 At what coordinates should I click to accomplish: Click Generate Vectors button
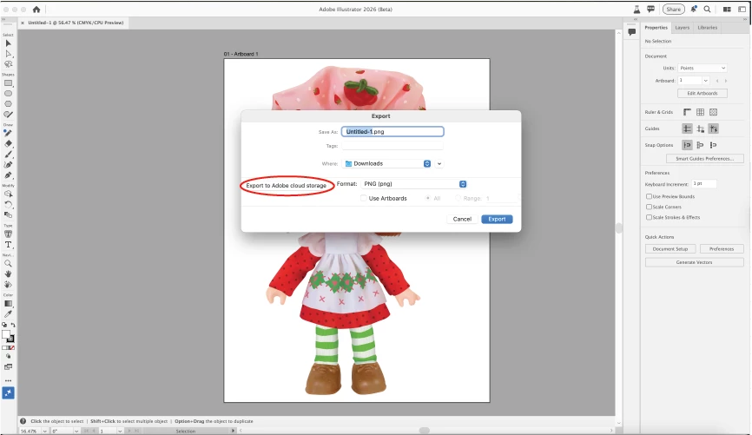pos(694,262)
